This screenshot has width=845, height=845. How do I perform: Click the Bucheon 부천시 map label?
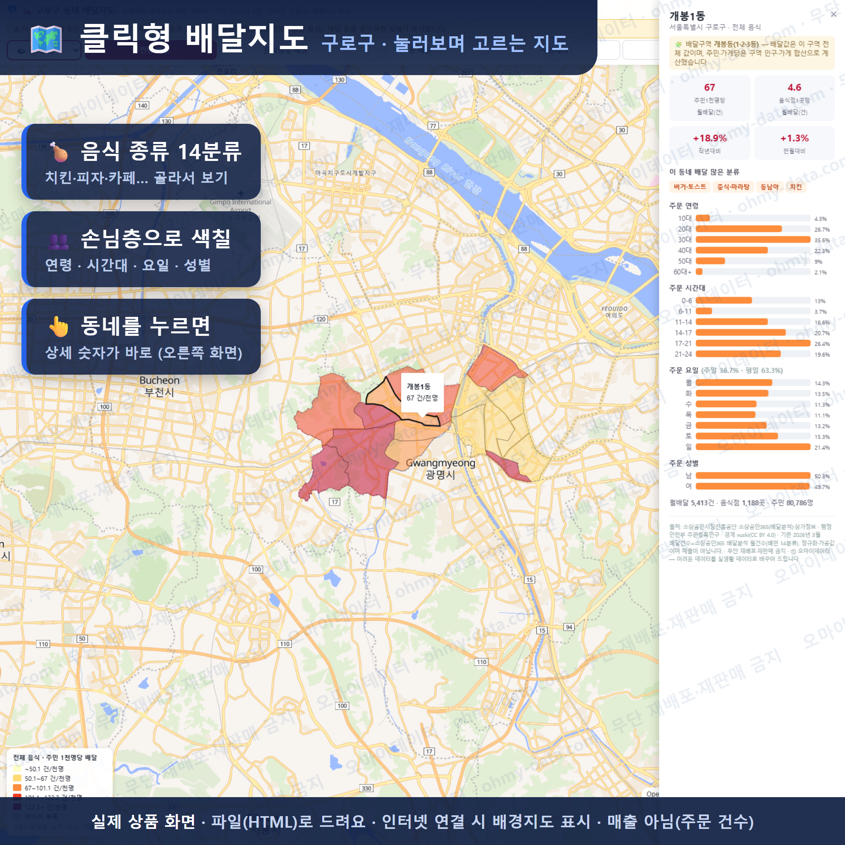point(160,386)
